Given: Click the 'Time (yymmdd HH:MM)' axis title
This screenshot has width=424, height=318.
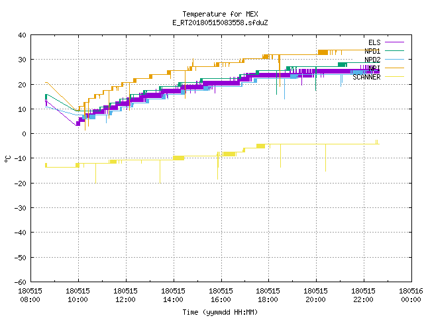Looking at the screenshot, I should tap(220, 312).
